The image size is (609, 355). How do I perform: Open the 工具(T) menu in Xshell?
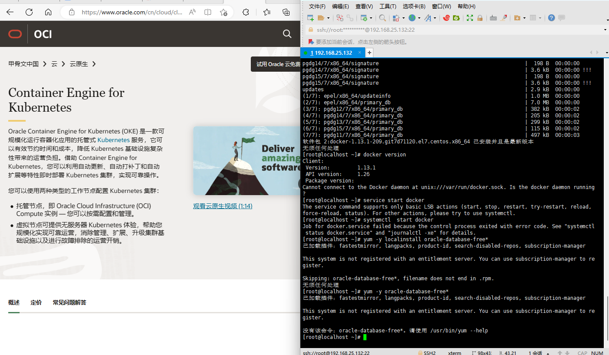point(388,7)
